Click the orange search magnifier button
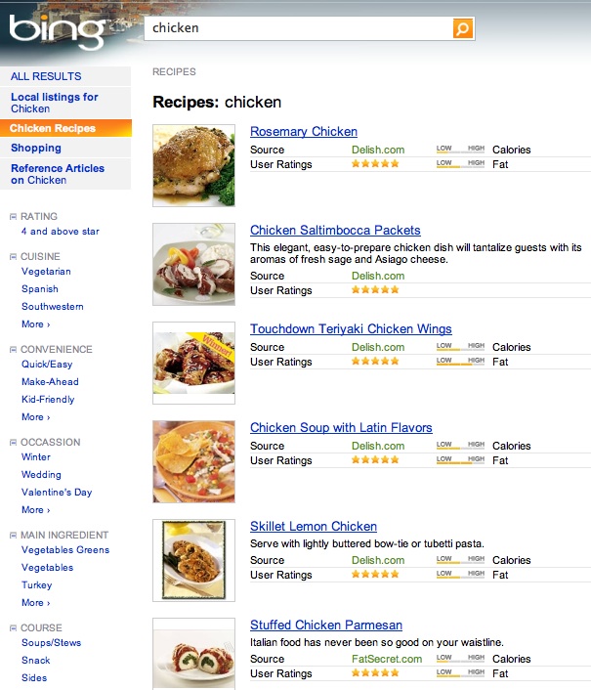 click(x=463, y=28)
